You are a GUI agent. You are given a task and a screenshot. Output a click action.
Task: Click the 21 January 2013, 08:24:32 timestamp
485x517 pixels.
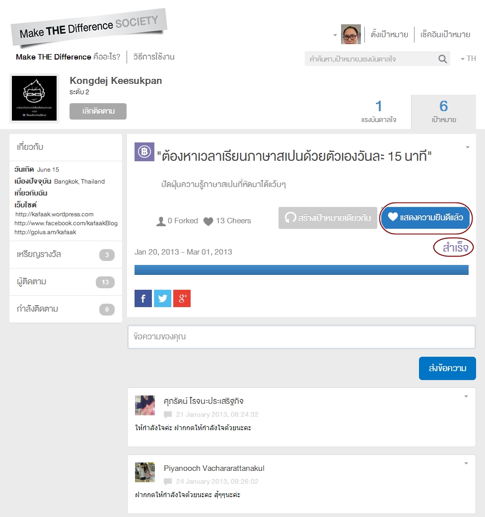[x=217, y=414]
